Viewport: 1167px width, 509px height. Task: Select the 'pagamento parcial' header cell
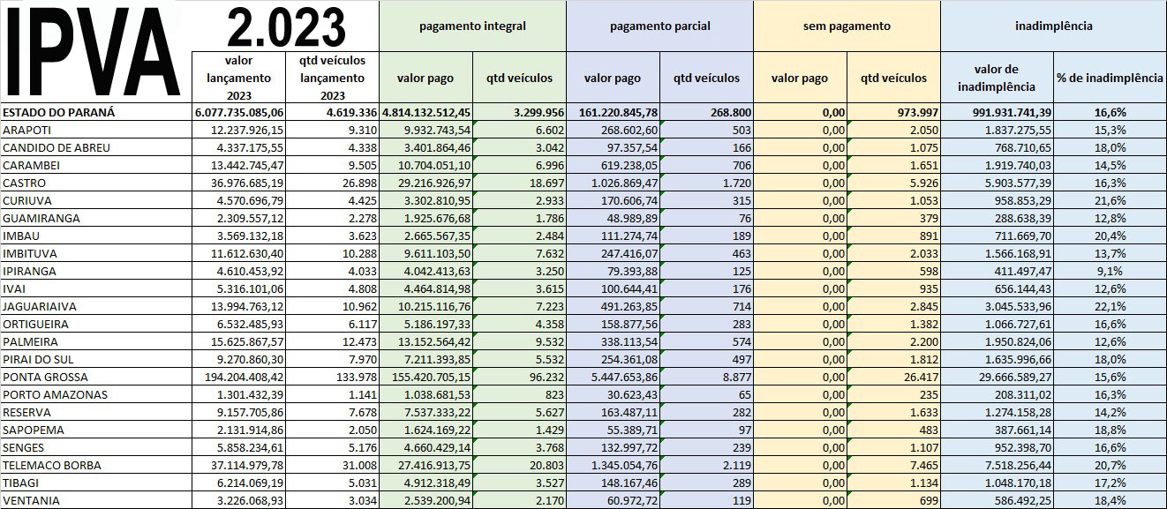pyautogui.click(x=660, y=26)
